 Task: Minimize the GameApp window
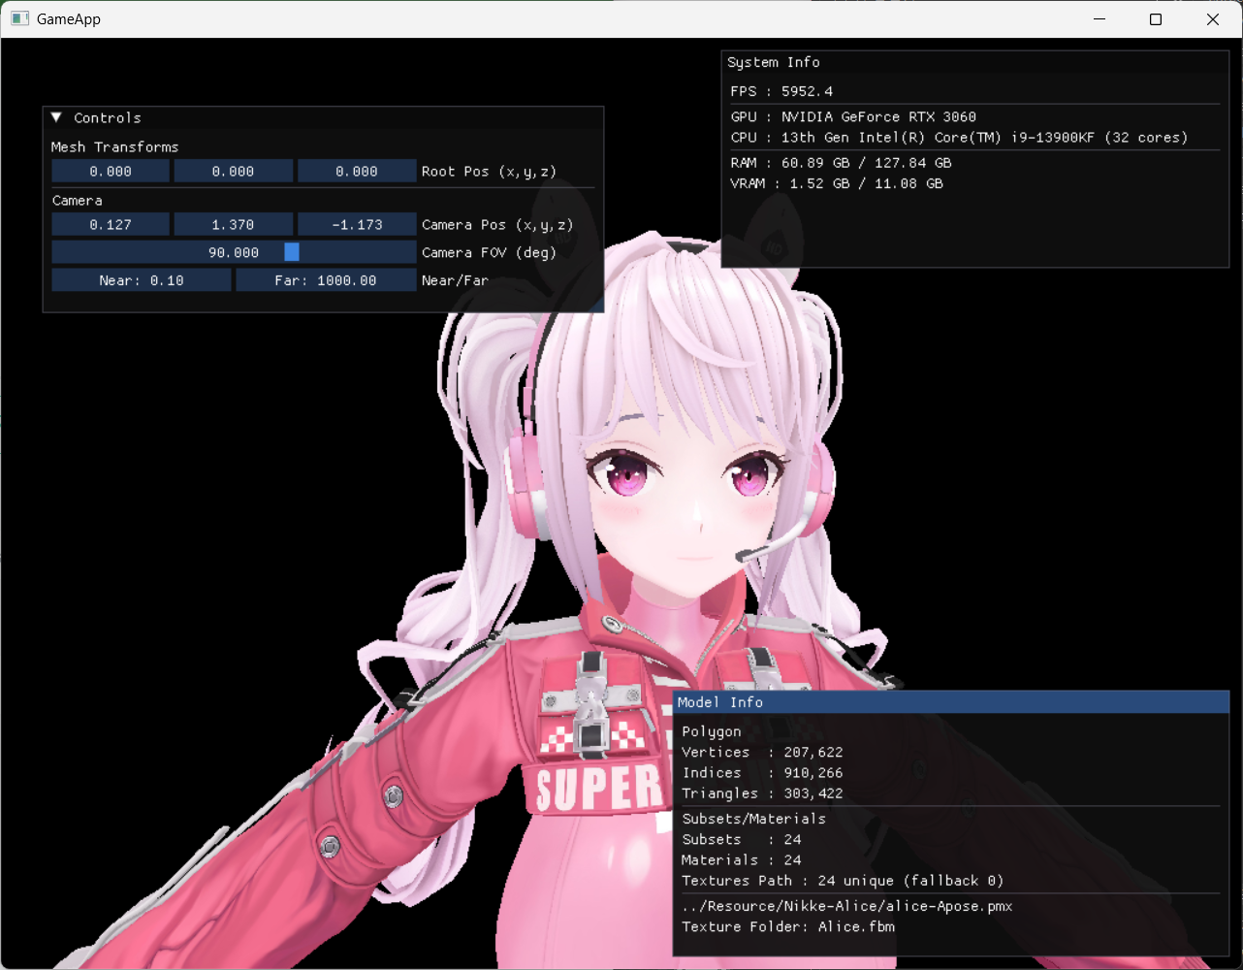[1100, 19]
